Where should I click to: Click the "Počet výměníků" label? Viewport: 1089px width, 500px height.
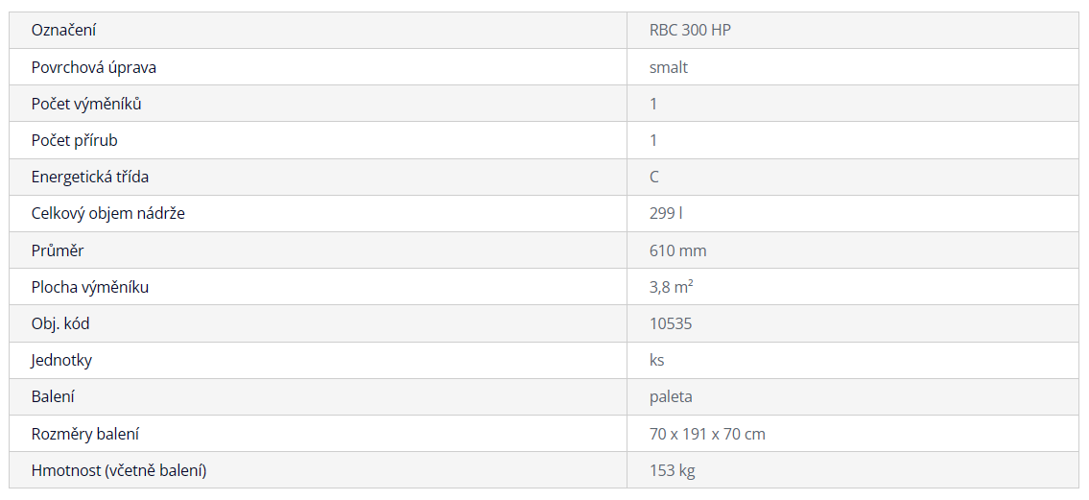point(86,104)
